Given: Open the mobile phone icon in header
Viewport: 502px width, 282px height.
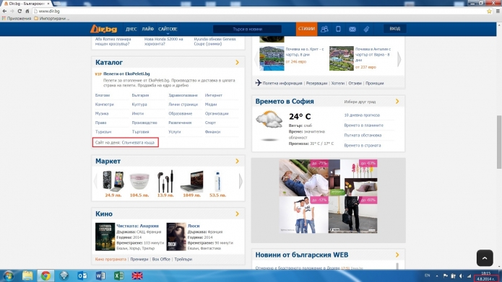Looking at the screenshot, I should tap(338, 29).
